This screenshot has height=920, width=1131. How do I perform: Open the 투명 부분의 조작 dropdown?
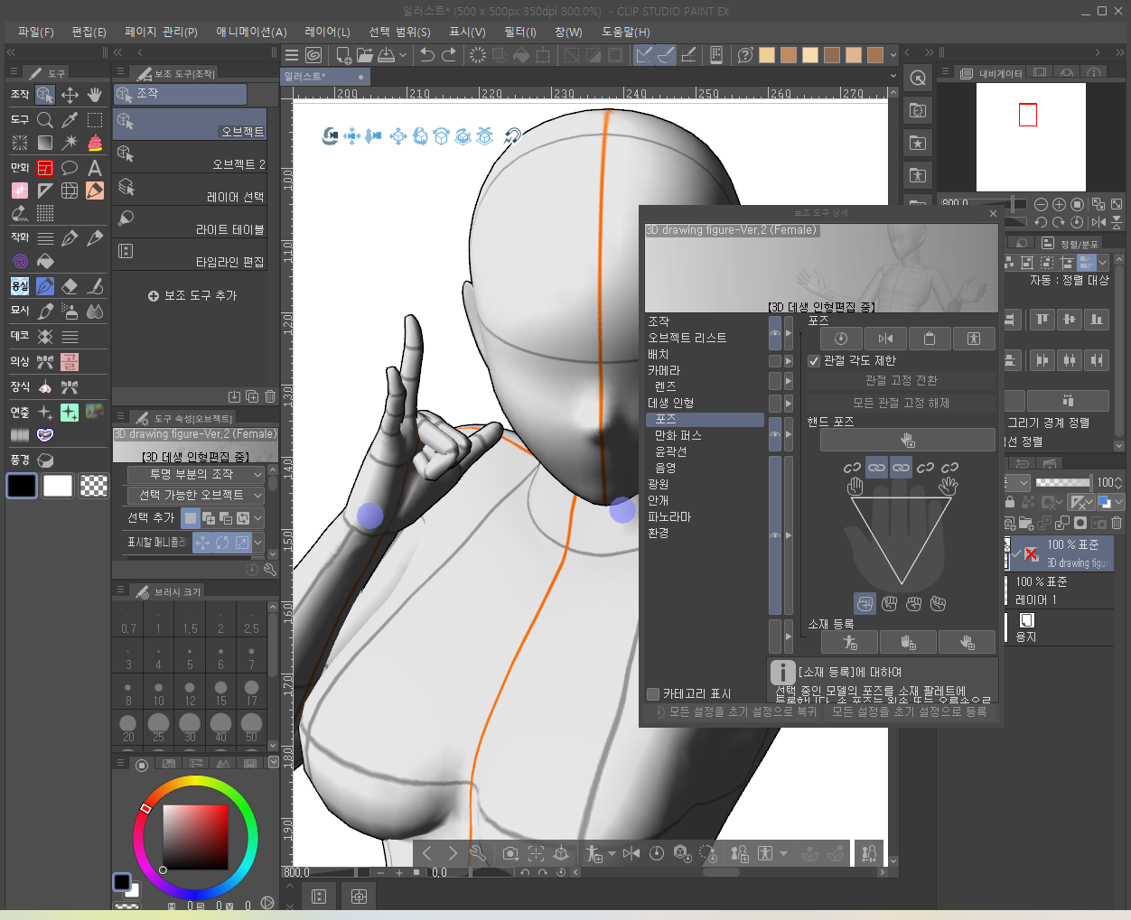(195, 474)
